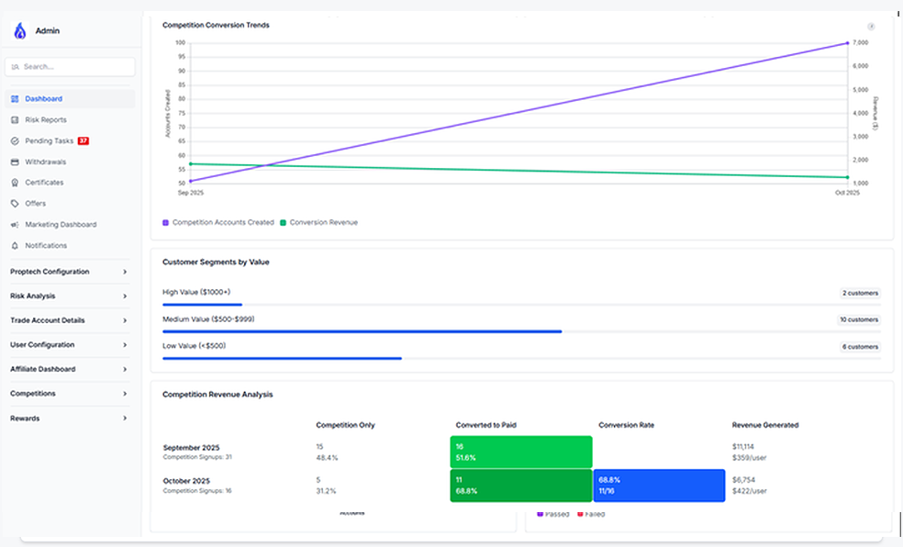Expand the Rewards section chevron
903x547 pixels.
[x=125, y=419]
